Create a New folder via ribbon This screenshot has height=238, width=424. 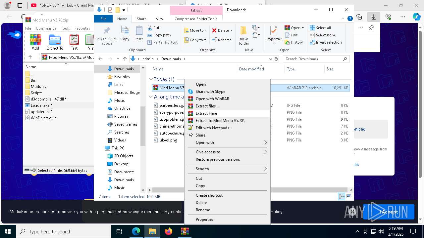pyautogui.click(x=244, y=36)
